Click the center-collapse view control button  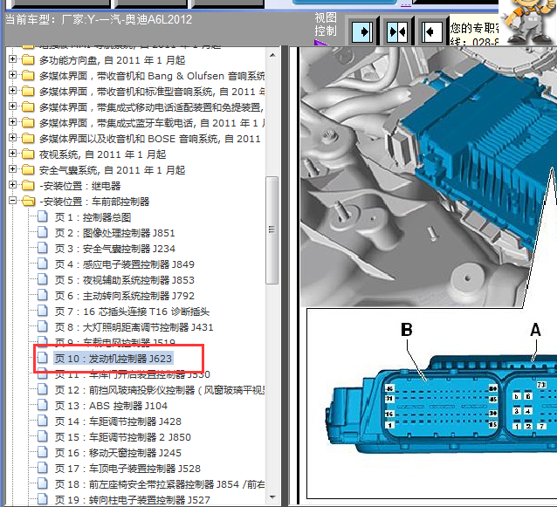[x=397, y=31]
